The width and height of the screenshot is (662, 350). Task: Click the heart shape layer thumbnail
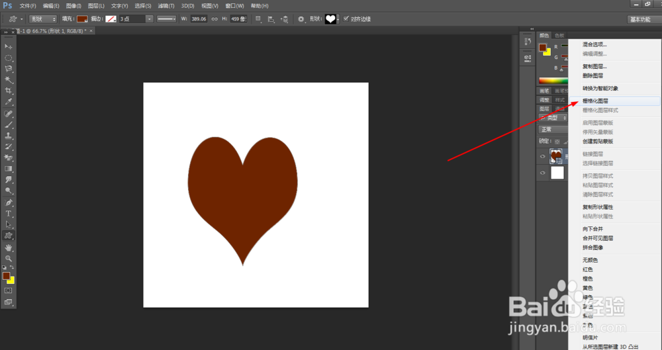click(557, 156)
